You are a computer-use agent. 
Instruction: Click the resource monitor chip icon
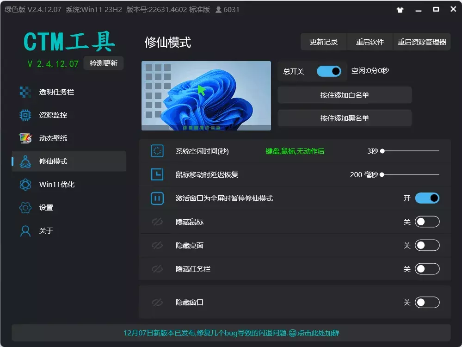pos(25,115)
